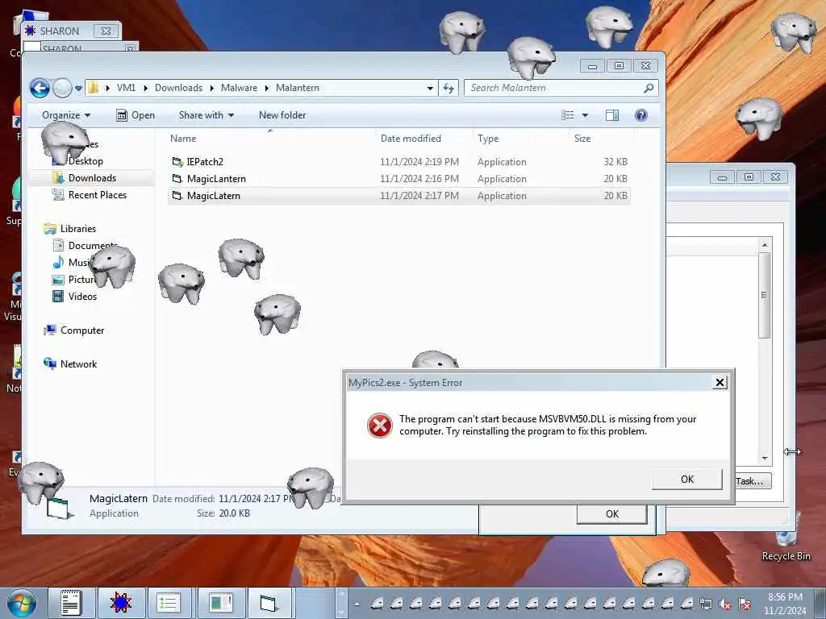This screenshot has width=826, height=619.
Task: Click the Task Manager taskbar button
Action: pos(219,603)
